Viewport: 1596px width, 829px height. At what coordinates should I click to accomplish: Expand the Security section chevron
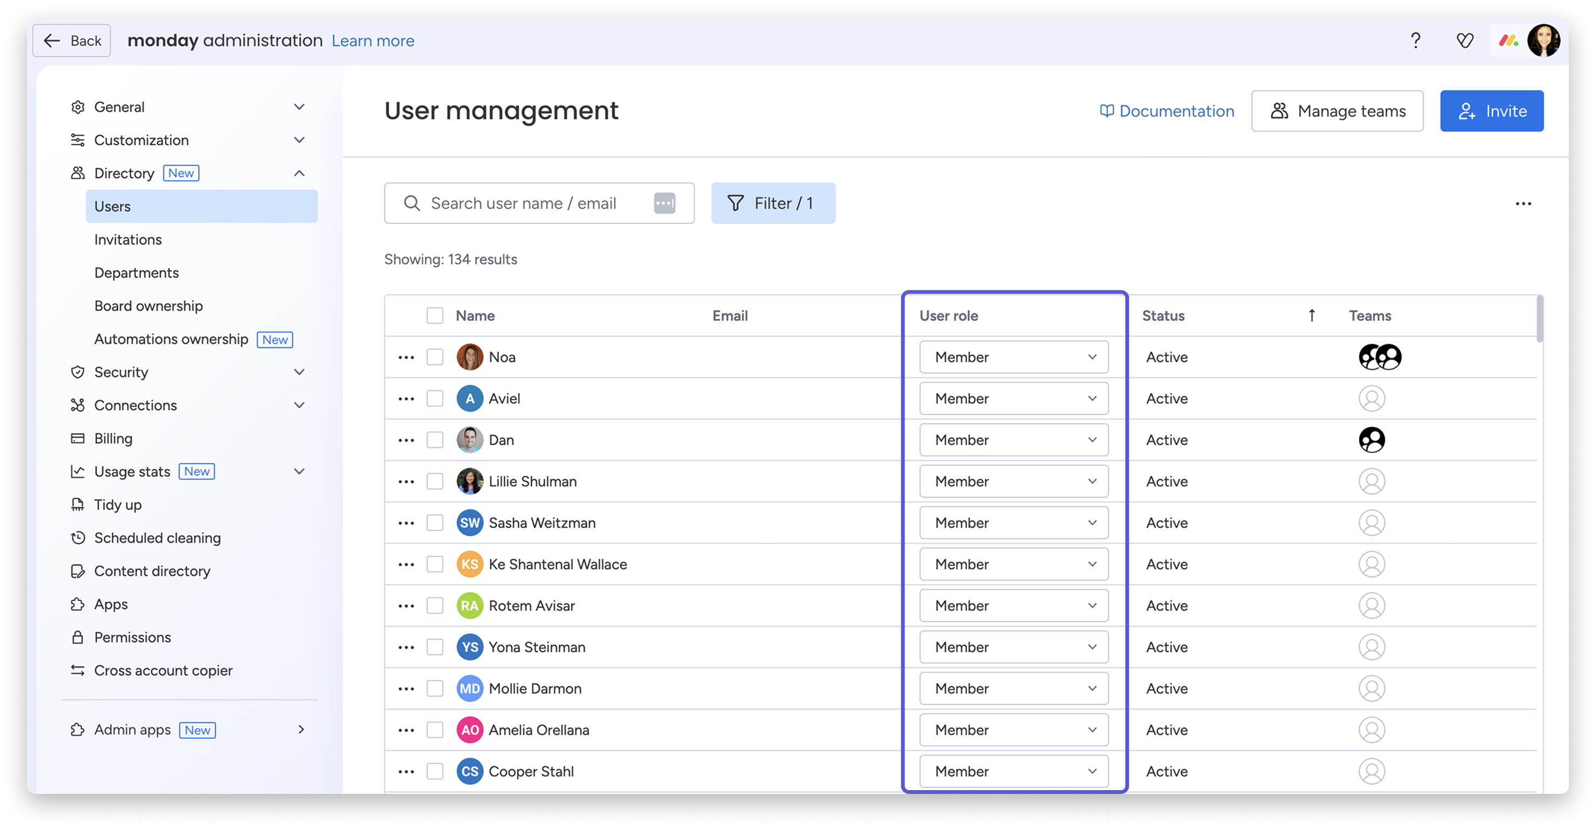tap(299, 372)
